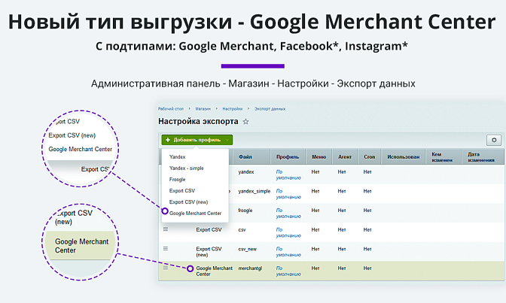This screenshot has width=506, height=303.
Task: Click Нет in Агент column of yandex_simple row
Action: [x=342, y=191]
